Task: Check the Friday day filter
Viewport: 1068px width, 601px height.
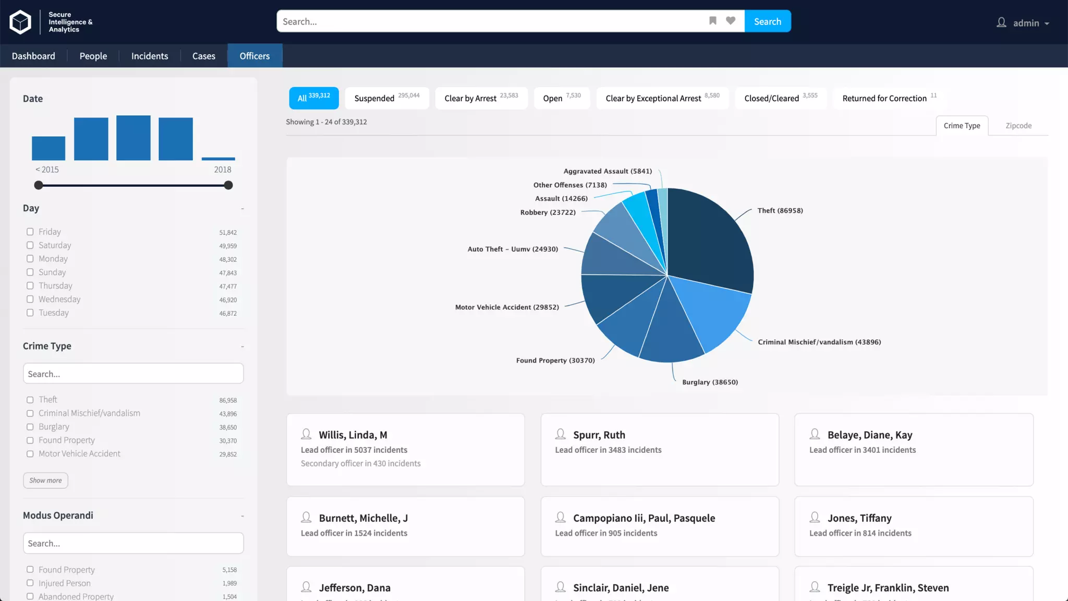Action: click(x=30, y=232)
